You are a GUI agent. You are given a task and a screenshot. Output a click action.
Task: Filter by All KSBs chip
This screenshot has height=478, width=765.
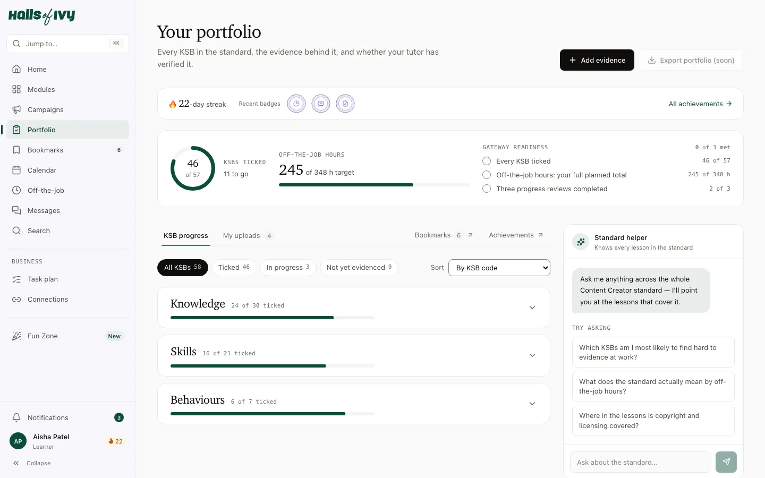click(x=183, y=268)
